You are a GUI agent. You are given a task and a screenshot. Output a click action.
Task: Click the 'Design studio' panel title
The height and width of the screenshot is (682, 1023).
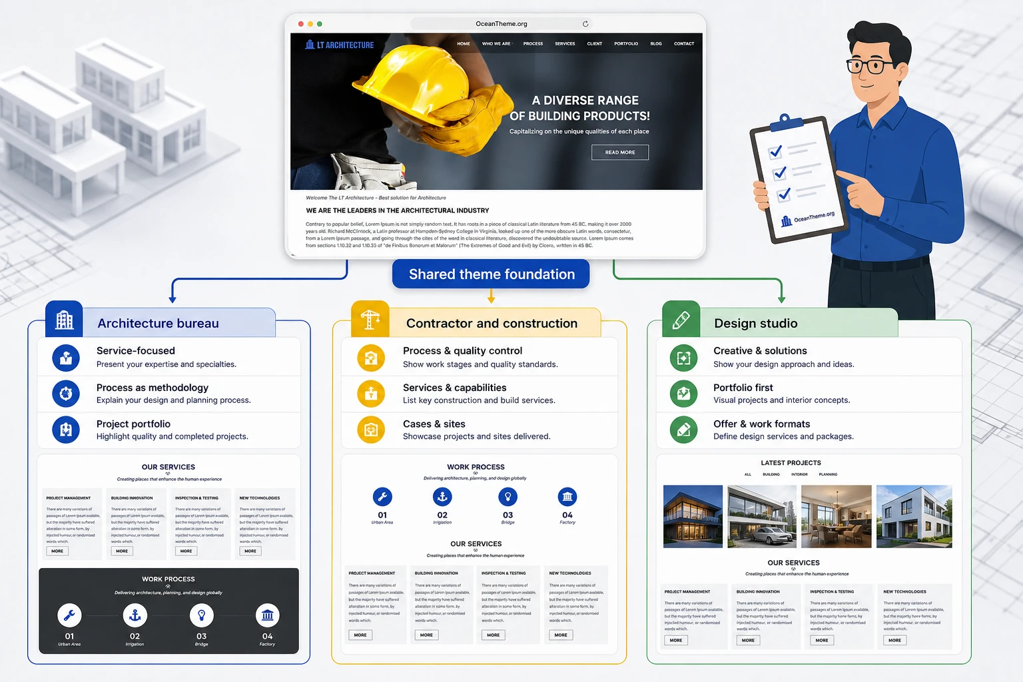tap(755, 323)
